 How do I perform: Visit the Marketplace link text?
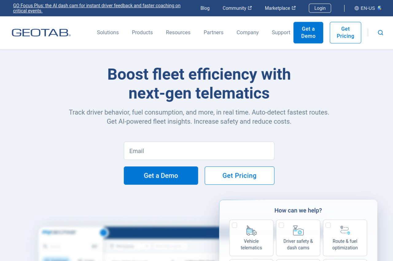coord(277,8)
